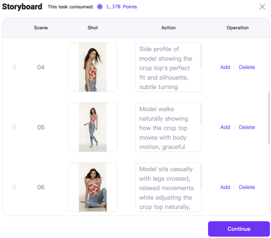The width and height of the screenshot is (271, 238).
Task: Close the Storyboard dialog
Action: (262, 7)
